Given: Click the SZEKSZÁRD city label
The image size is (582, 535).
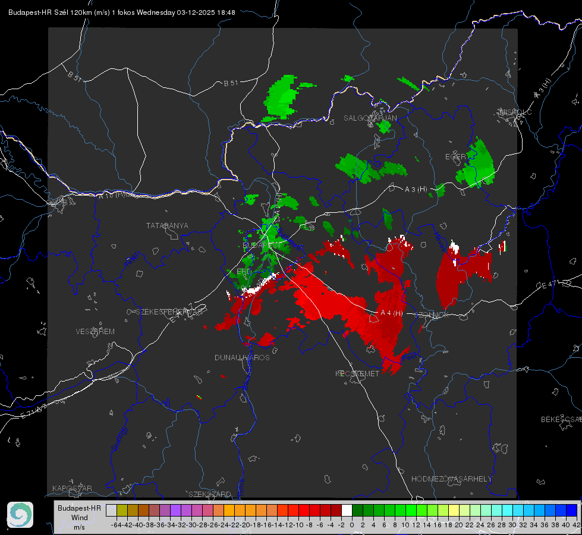Looking at the screenshot, I should (x=210, y=494).
